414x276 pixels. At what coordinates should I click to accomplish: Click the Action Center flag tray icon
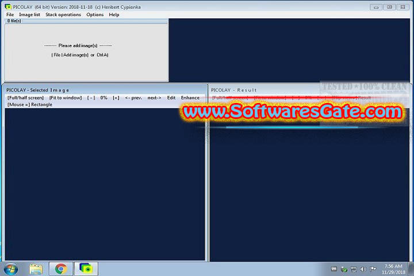click(373, 269)
